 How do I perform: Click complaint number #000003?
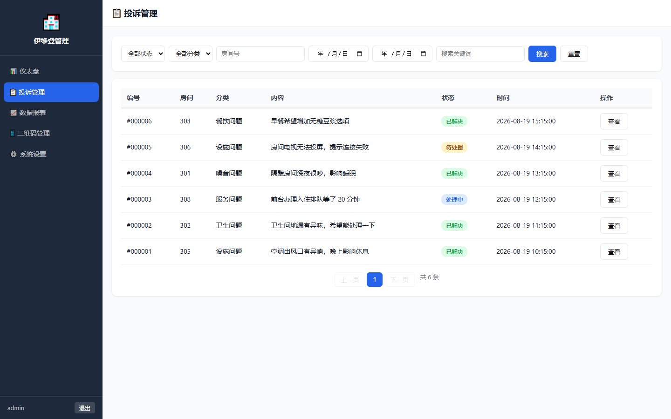139,199
